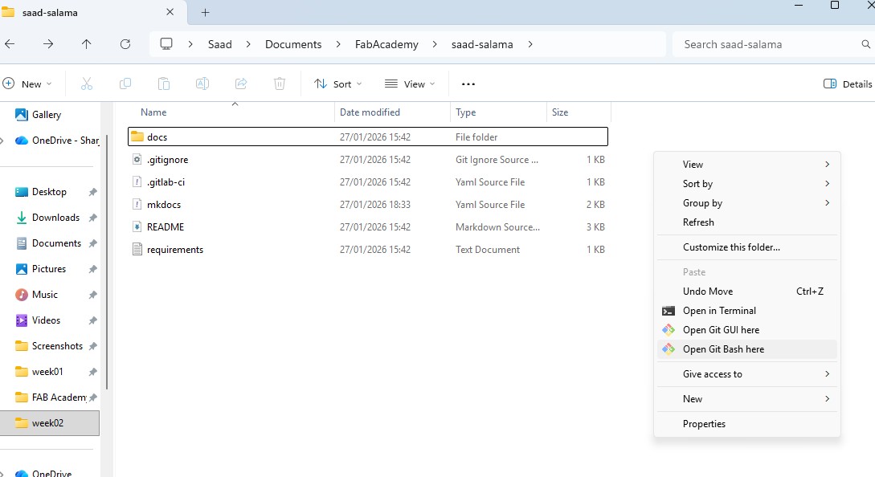Select week02 folder in the sidebar
The image size is (875, 477).
pos(50,423)
